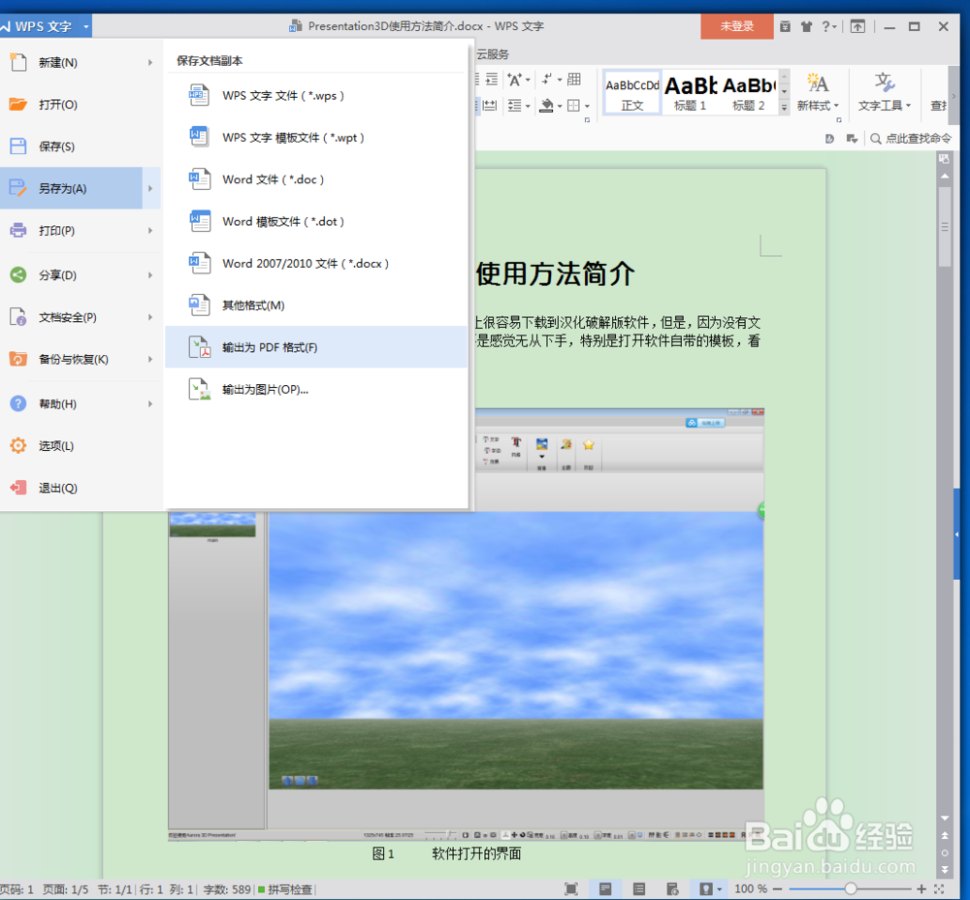
Task: Click the 100 % zoom level value
Action: tap(751, 889)
